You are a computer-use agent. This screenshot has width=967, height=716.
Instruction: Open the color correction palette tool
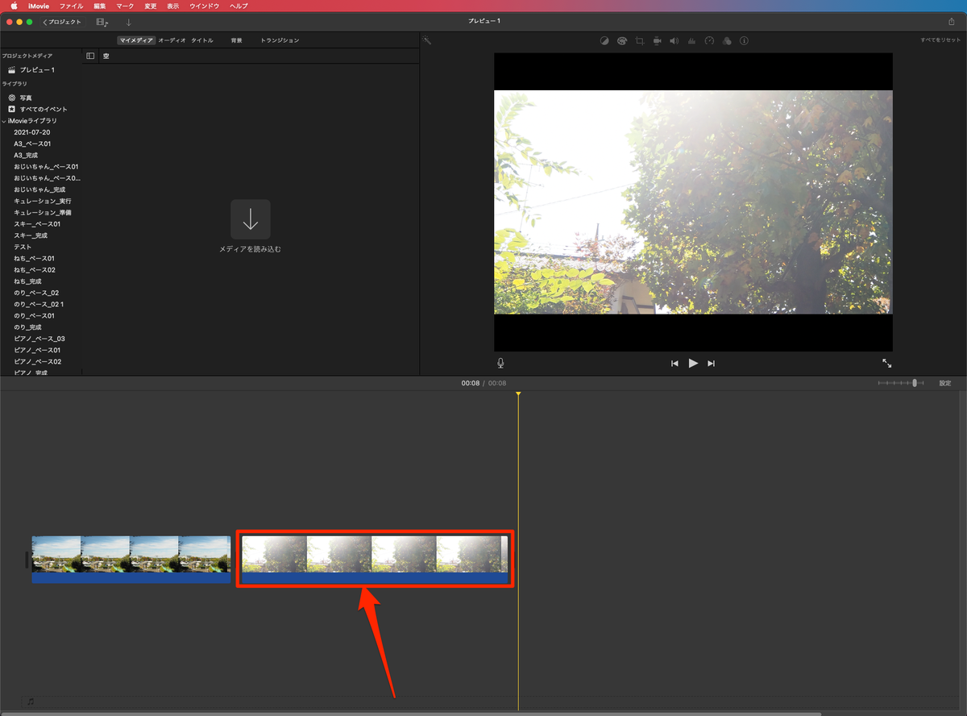(622, 40)
